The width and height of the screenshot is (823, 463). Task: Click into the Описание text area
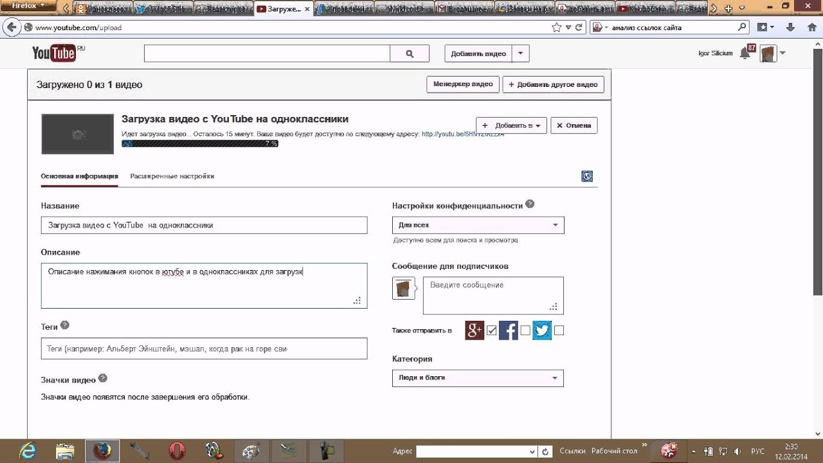point(204,286)
